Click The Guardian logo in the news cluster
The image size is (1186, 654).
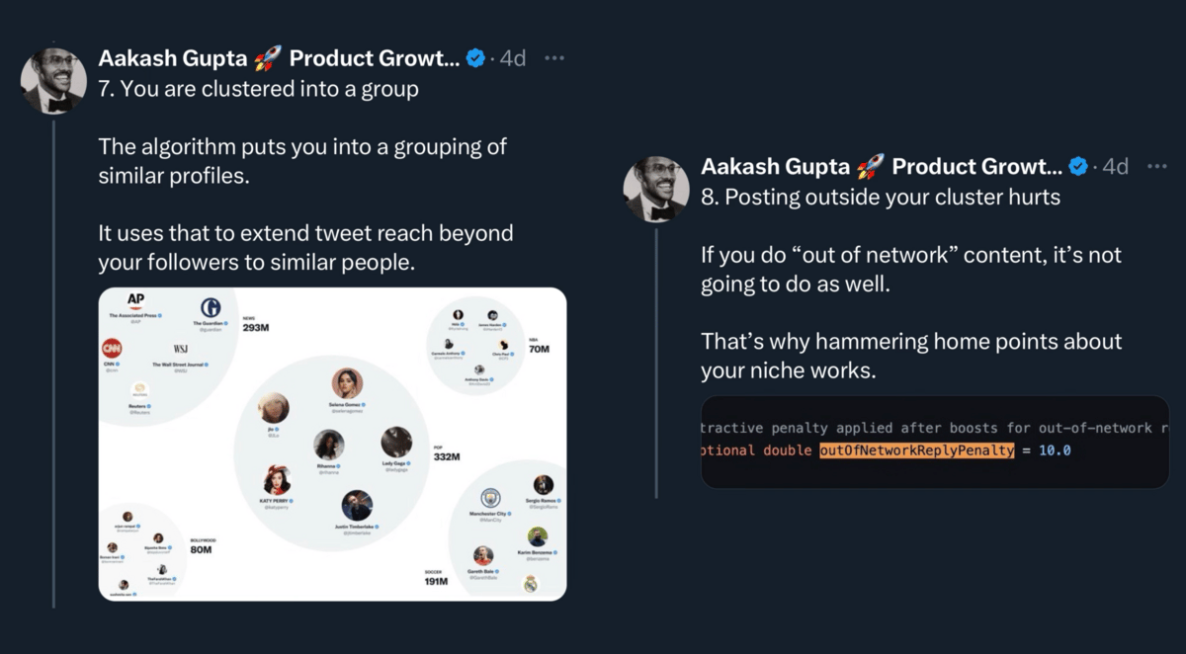pyautogui.click(x=210, y=308)
